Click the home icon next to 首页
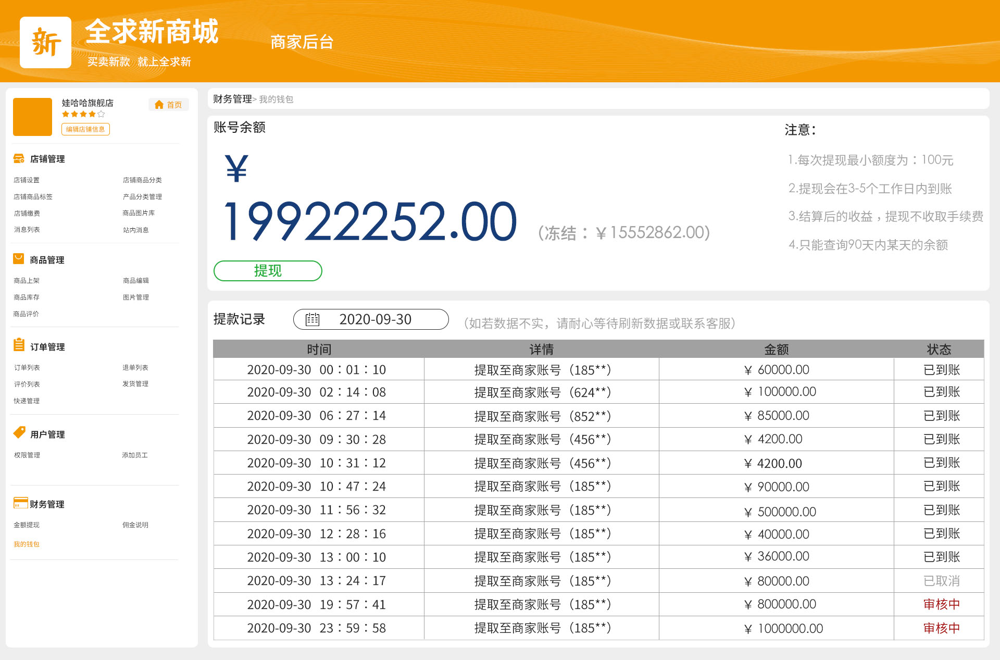Image resolution: width=1000 pixels, height=660 pixels. (x=159, y=105)
